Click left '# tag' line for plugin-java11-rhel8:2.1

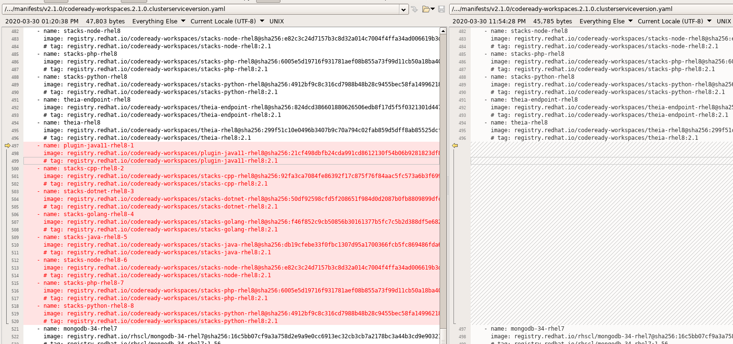(161, 161)
